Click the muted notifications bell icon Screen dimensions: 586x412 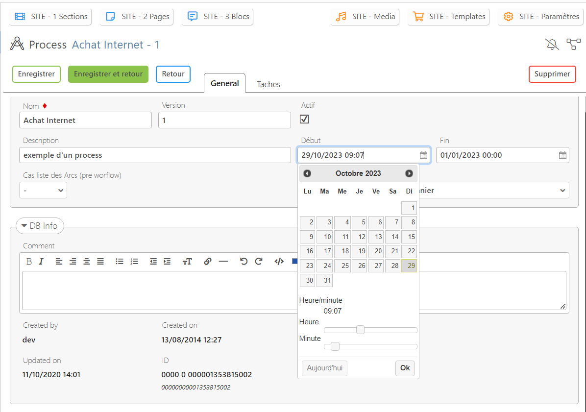pyautogui.click(x=552, y=45)
